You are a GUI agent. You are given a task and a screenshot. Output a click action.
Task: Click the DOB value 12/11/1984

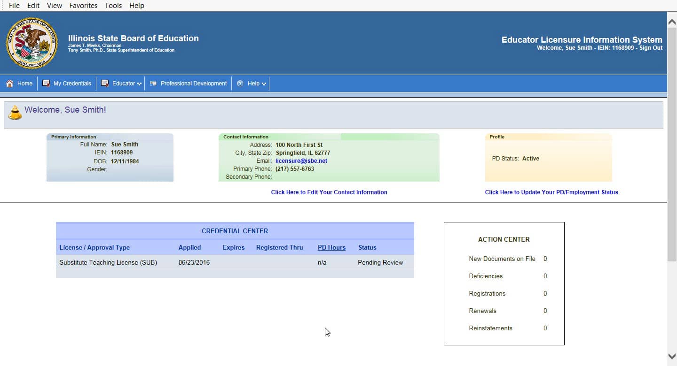pos(125,161)
